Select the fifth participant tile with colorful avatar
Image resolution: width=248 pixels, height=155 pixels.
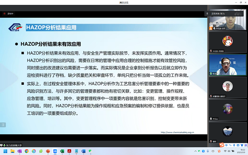[x=228, y=110]
